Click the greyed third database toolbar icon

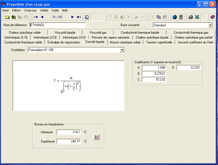pyautogui.click(x=20, y=17)
